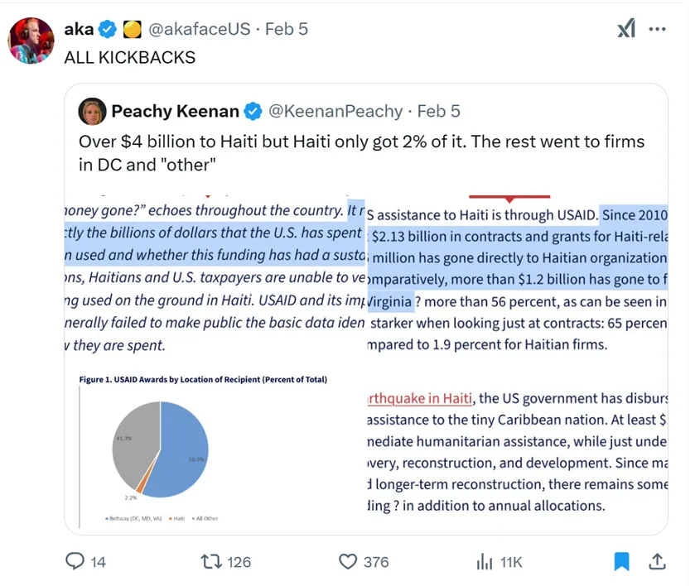
Task: Click the reply comment icon
Action: point(75,562)
